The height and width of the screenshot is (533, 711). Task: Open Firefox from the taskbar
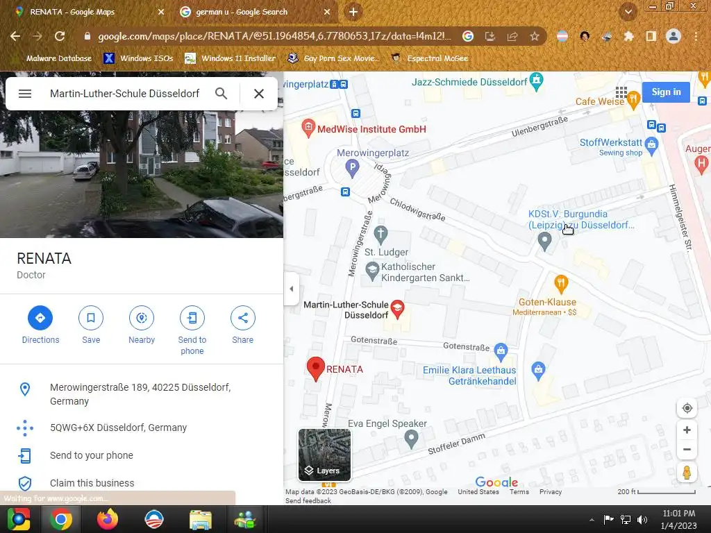108,519
